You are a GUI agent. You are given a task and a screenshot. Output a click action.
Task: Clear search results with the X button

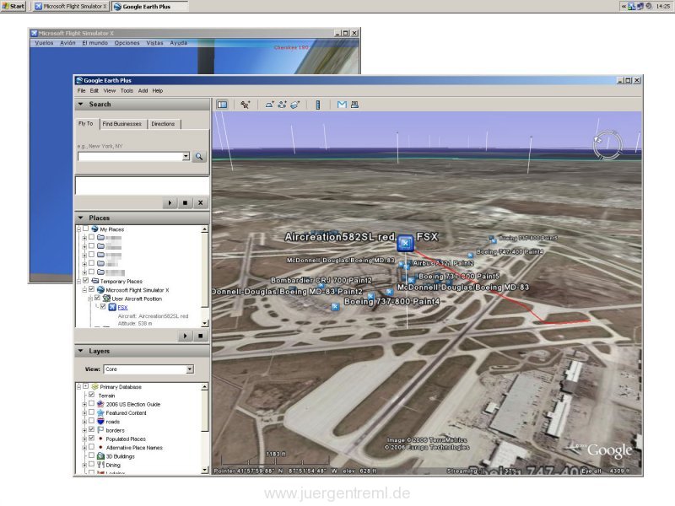click(x=201, y=202)
